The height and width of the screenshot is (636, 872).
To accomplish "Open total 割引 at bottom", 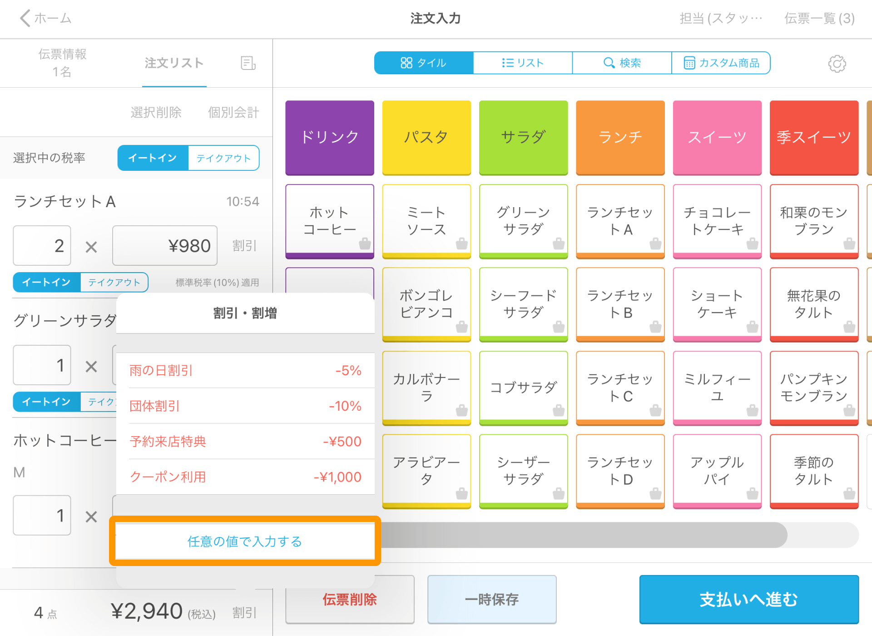I will click(244, 613).
